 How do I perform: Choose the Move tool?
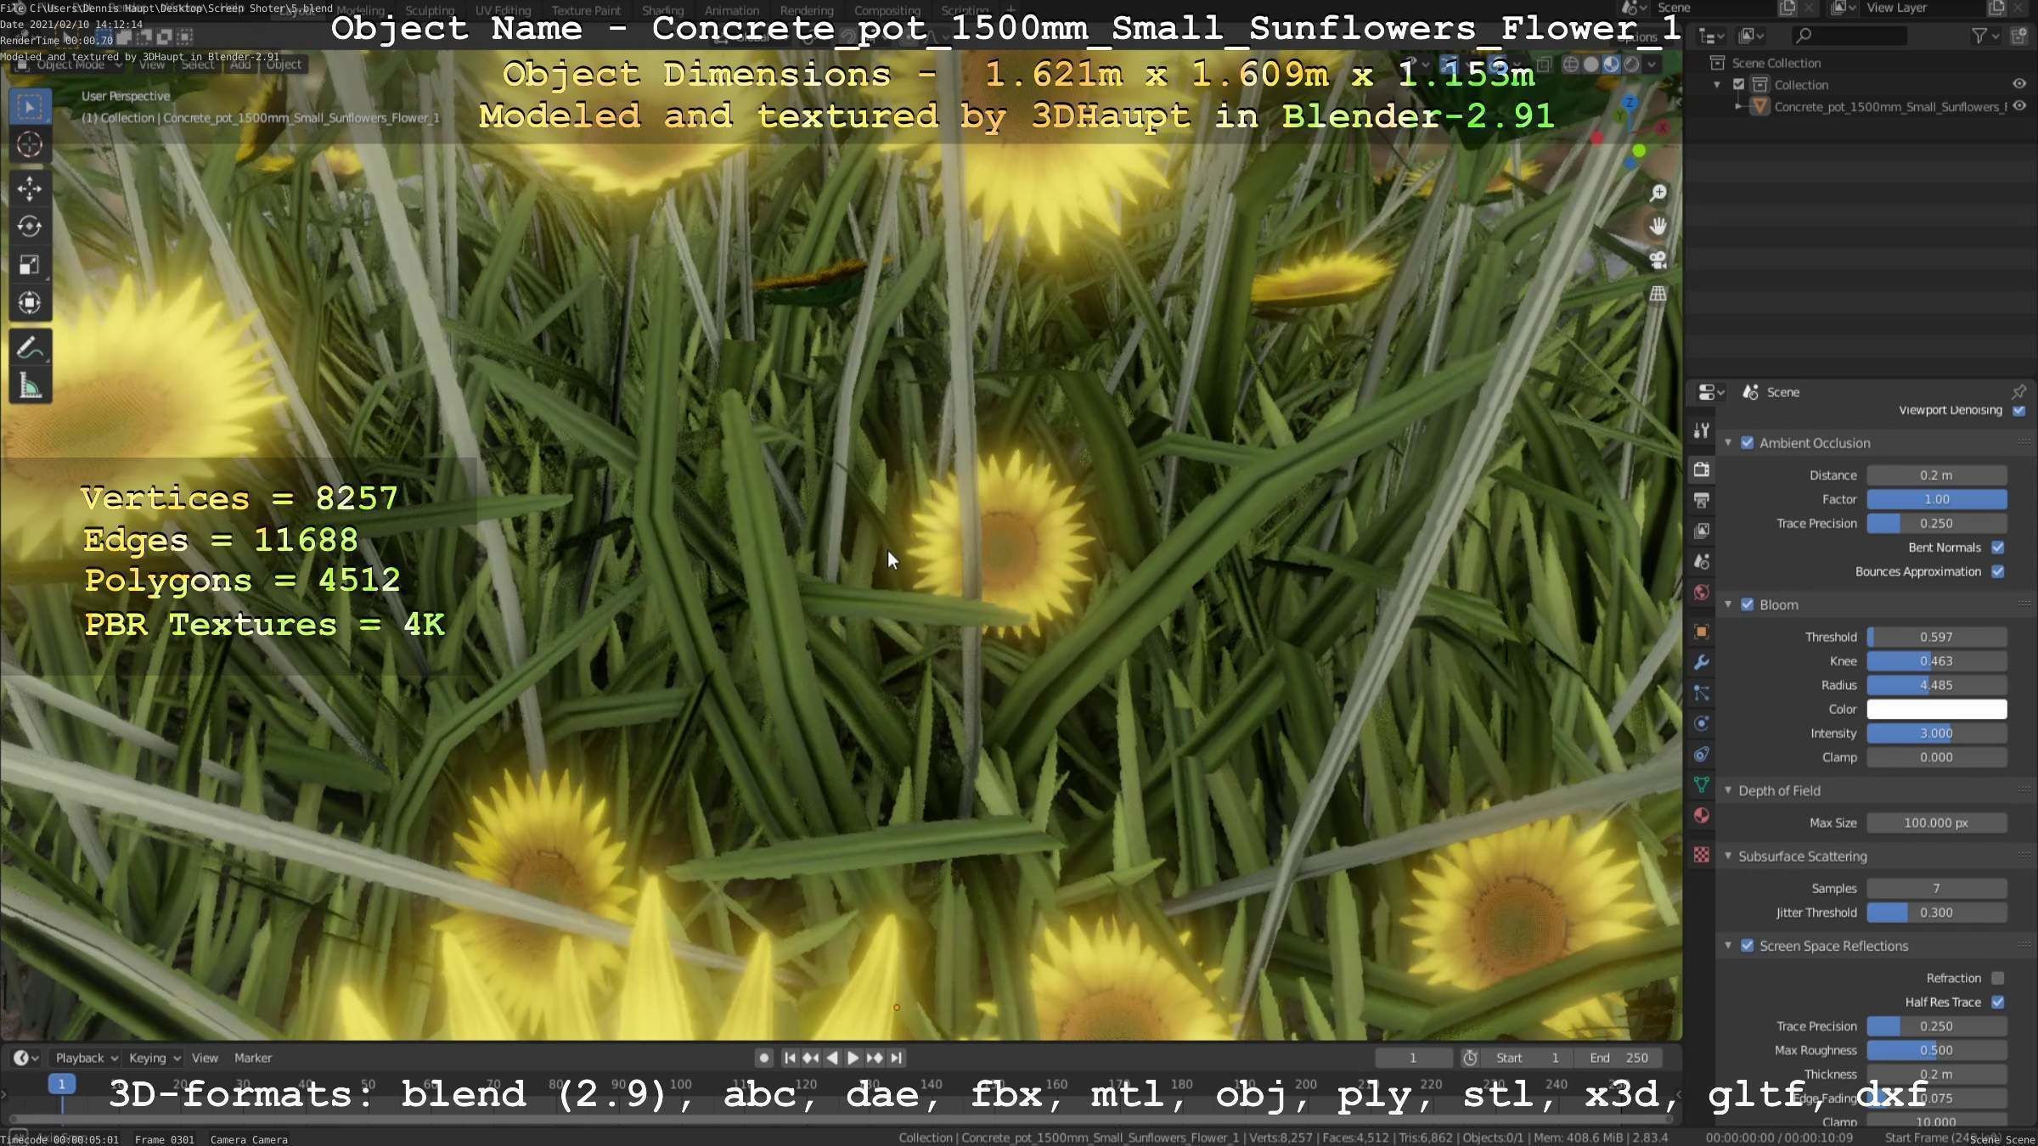30,188
